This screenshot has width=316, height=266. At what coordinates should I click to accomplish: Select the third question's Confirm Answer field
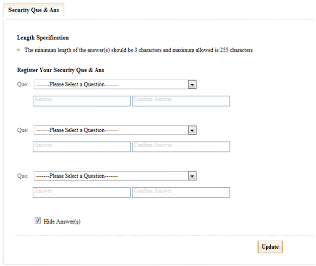[181, 192]
